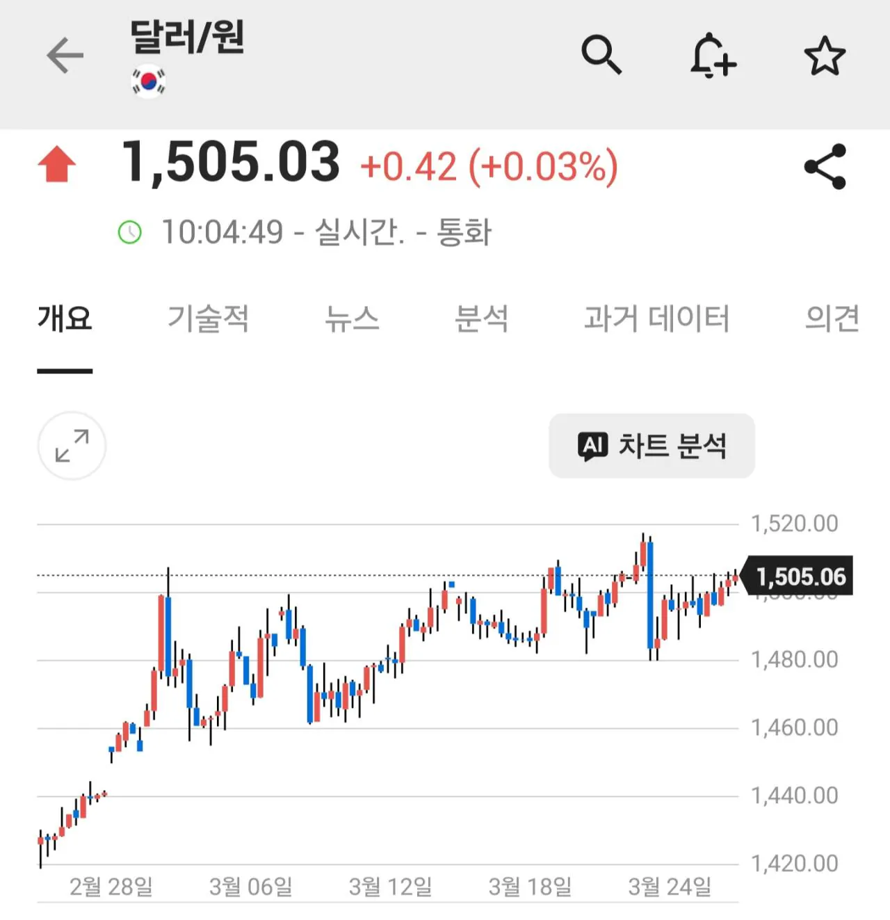Tap the green clock real-time icon
Viewport: 890px width, 920px height.
130,232
